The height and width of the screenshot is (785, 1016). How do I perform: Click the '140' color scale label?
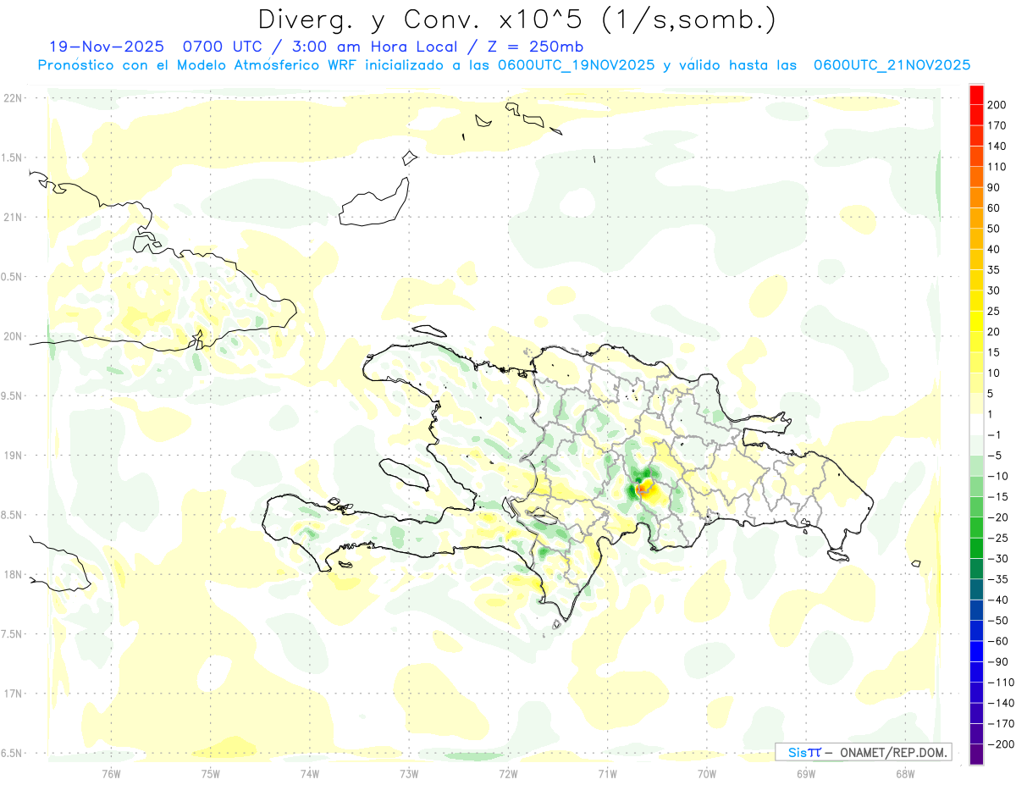[x=997, y=146]
